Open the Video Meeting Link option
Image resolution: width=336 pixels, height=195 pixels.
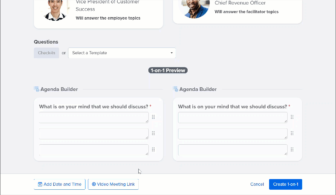(113, 184)
